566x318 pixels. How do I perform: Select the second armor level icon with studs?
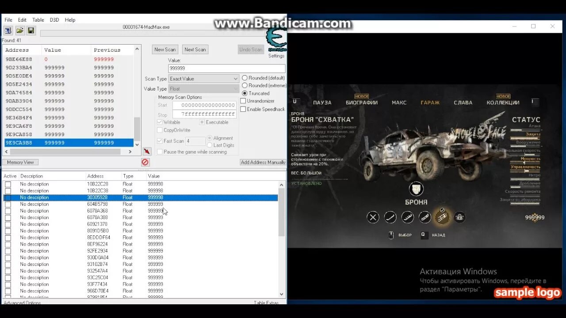click(407, 217)
